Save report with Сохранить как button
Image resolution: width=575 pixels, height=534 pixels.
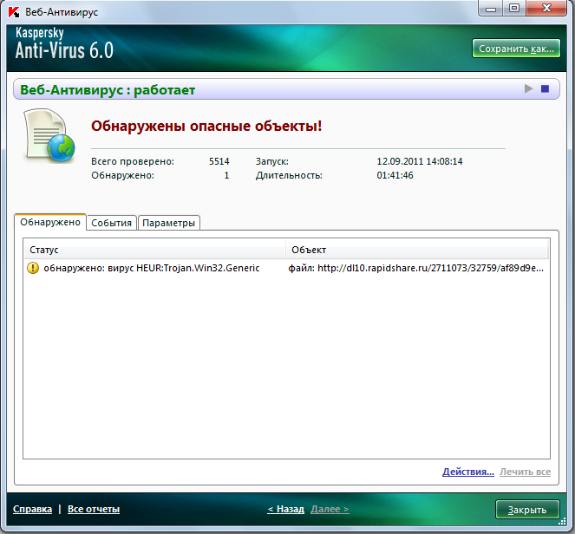[x=516, y=49]
